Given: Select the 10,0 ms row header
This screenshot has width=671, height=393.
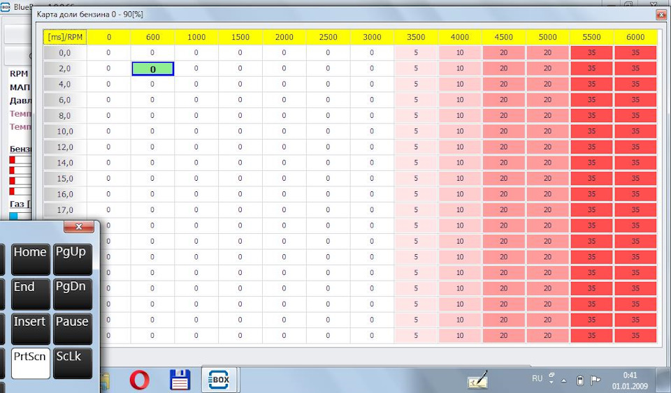Looking at the screenshot, I should tap(65, 131).
